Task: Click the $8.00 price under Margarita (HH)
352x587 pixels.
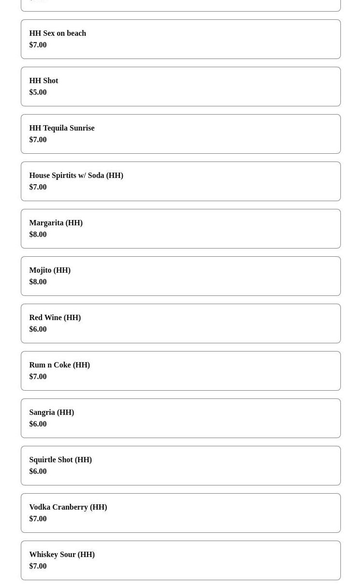Action: pos(38,235)
